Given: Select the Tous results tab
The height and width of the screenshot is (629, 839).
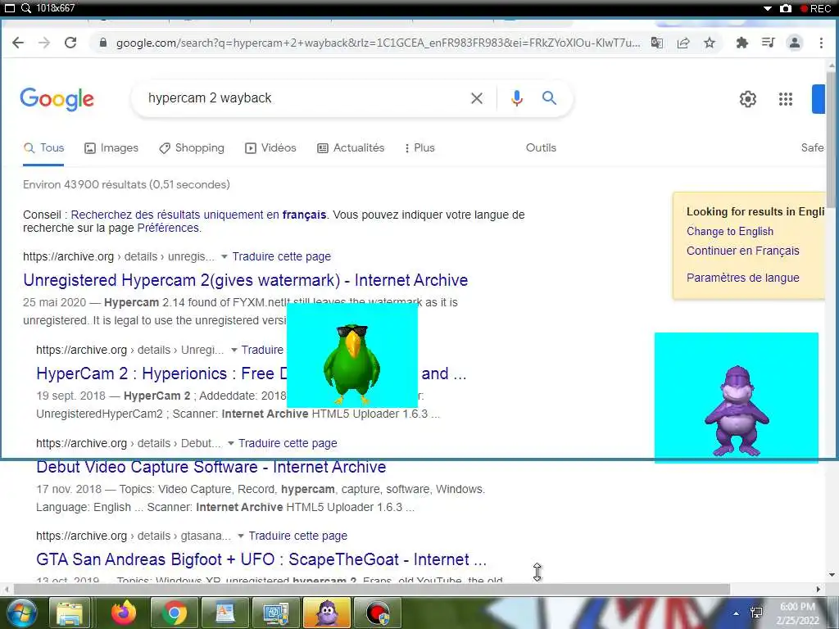Looking at the screenshot, I should [44, 148].
